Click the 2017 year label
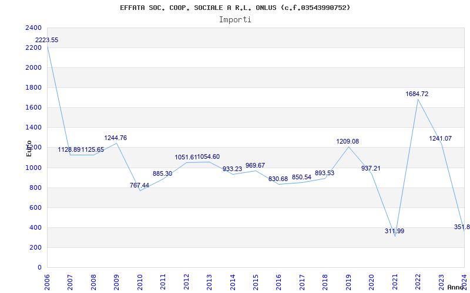 (302, 282)
